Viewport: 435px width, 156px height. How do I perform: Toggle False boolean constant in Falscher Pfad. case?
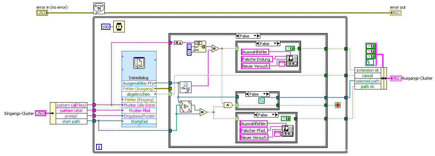pyautogui.click(x=286, y=119)
